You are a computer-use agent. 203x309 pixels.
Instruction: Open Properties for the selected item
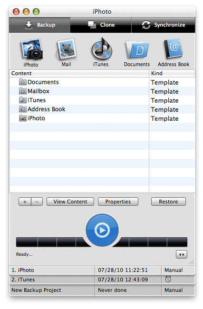click(118, 202)
